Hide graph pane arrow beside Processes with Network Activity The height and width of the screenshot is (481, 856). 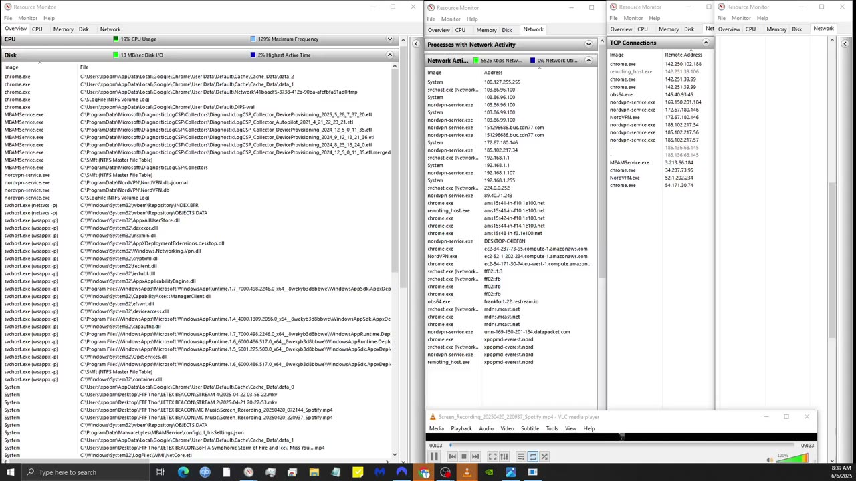click(416, 44)
